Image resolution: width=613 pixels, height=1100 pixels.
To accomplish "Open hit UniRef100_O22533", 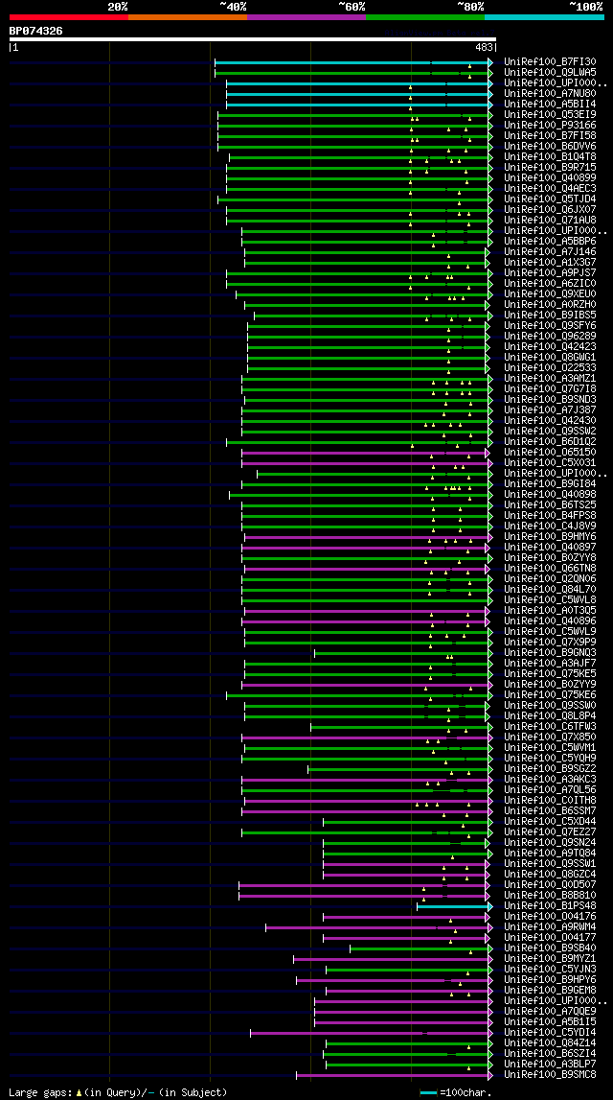I will (x=550, y=367).
